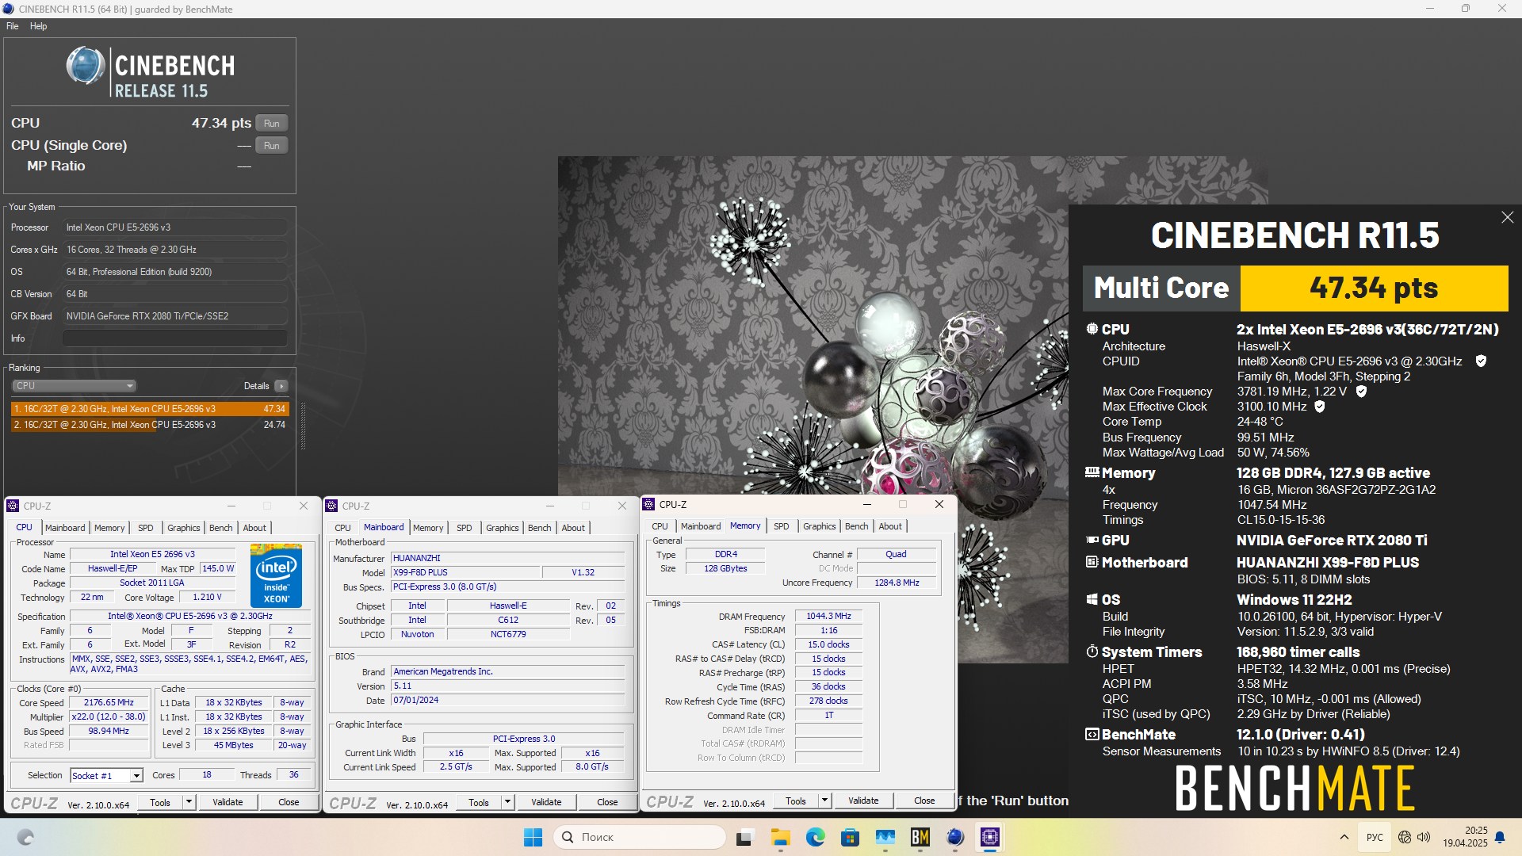Click the Intel Inside Xeon logo in CPU-Z
Screen dimensions: 1522x856
(276, 576)
